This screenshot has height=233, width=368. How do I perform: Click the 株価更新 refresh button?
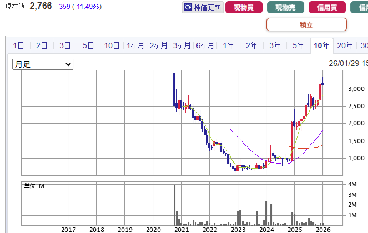pos(203,8)
